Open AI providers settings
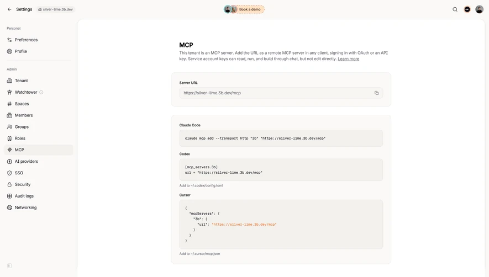 [x=39, y=162]
